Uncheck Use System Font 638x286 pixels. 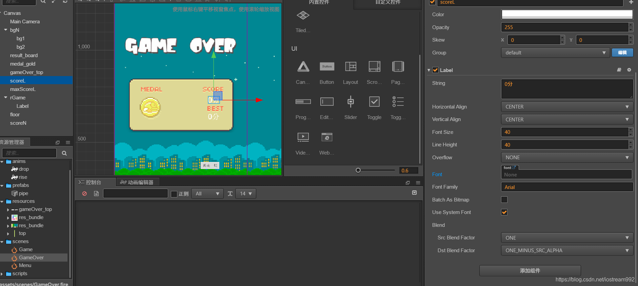pyautogui.click(x=504, y=212)
